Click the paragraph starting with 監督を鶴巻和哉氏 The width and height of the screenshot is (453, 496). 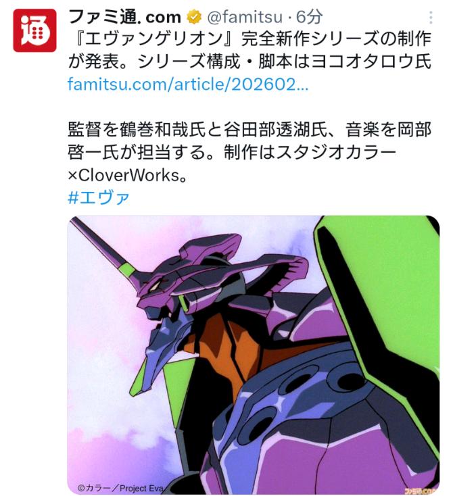click(249, 153)
